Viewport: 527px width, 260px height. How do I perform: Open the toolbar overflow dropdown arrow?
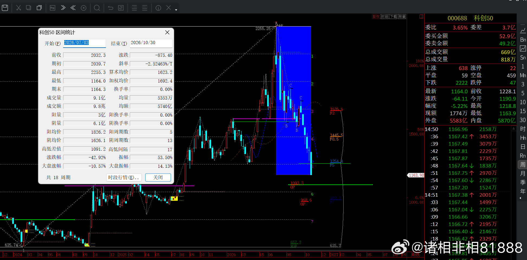(176, 10)
